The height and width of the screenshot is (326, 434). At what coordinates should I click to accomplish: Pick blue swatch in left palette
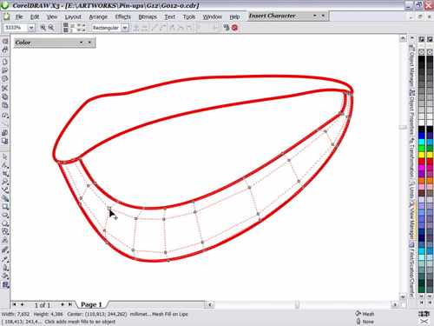(422, 136)
